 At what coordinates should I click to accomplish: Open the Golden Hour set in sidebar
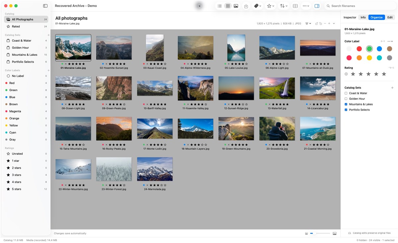point(26,48)
